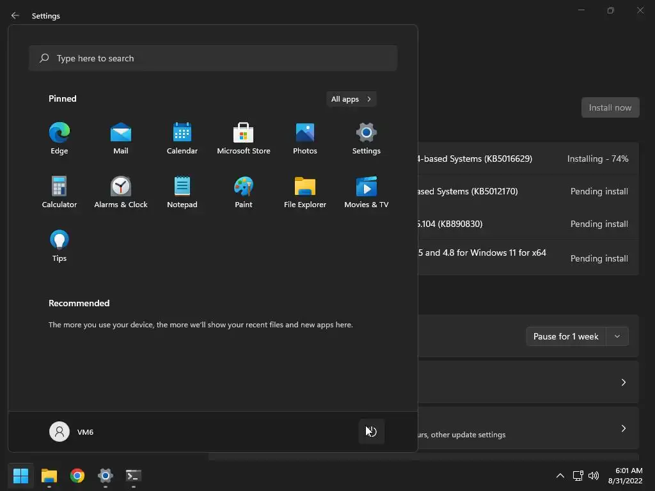The image size is (655, 491).
Task: Click the KB5016629 update row
Action: click(x=528, y=159)
